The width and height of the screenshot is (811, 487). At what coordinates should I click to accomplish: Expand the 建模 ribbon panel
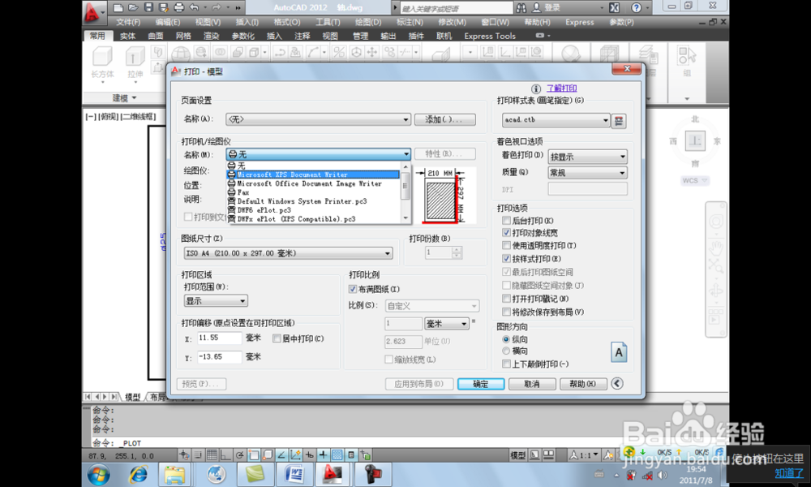(125, 98)
